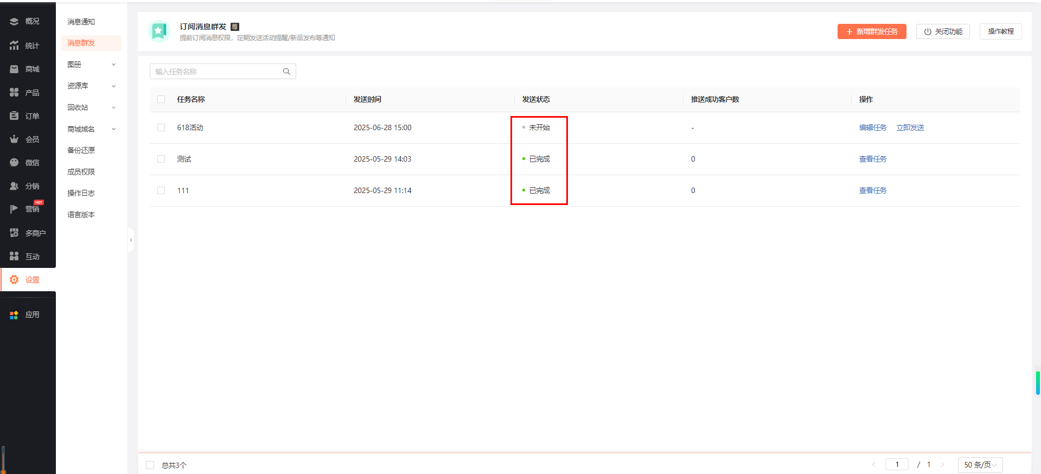Image resolution: width=1041 pixels, height=474 pixels.
Task: Click the 设置 settings gear icon
Action: [14, 280]
